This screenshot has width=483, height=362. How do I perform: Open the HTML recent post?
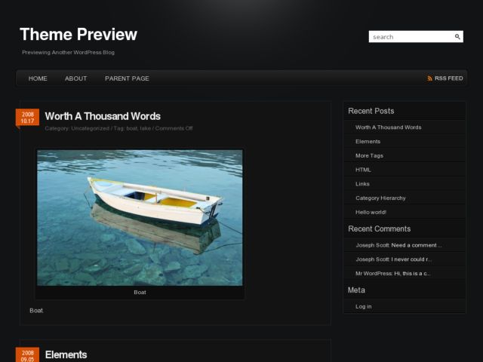click(363, 170)
